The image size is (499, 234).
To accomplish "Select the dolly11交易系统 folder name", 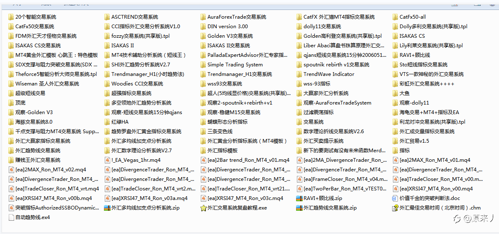I will [323, 27].
